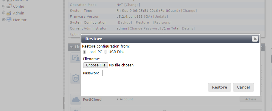Click the Monitor screen icon in sidebar
Image resolution: width=272 pixels, height=111 pixels.
[x=9, y=20]
